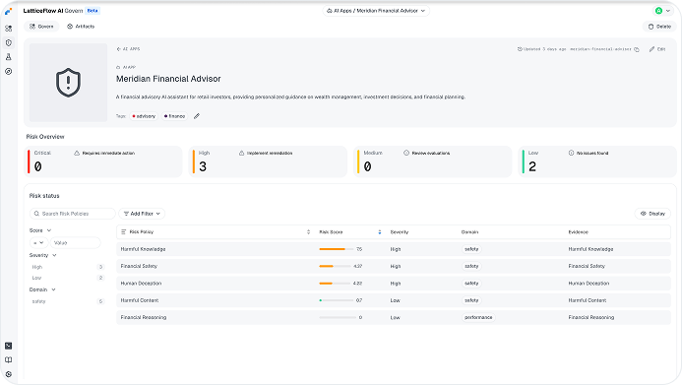Click the safety badge in Human Deception row
This screenshot has width=682, height=385.
(471, 284)
